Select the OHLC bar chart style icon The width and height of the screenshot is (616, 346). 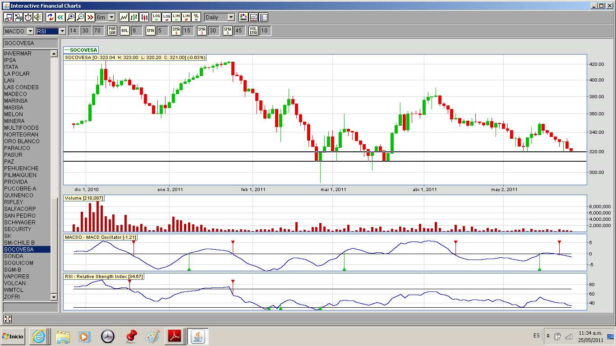(x=134, y=17)
